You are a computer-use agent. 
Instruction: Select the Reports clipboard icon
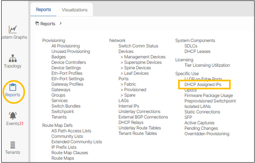coord(13,87)
